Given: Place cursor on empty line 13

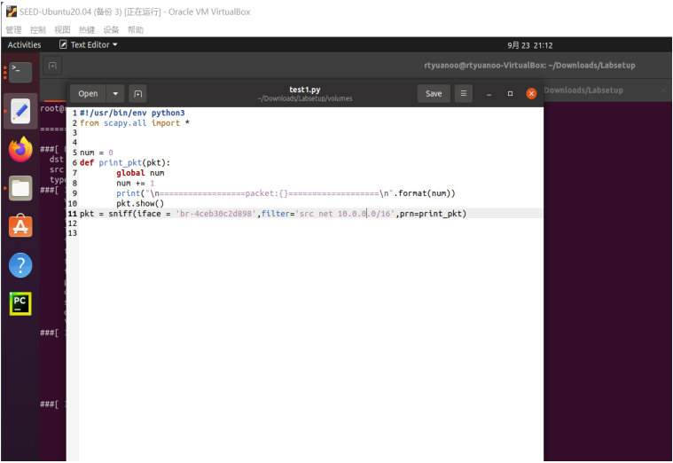Looking at the screenshot, I should (309, 233).
